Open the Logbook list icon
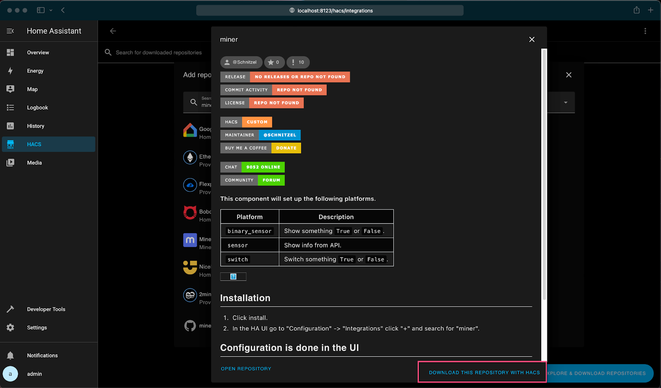661x388 pixels. tap(10, 107)
